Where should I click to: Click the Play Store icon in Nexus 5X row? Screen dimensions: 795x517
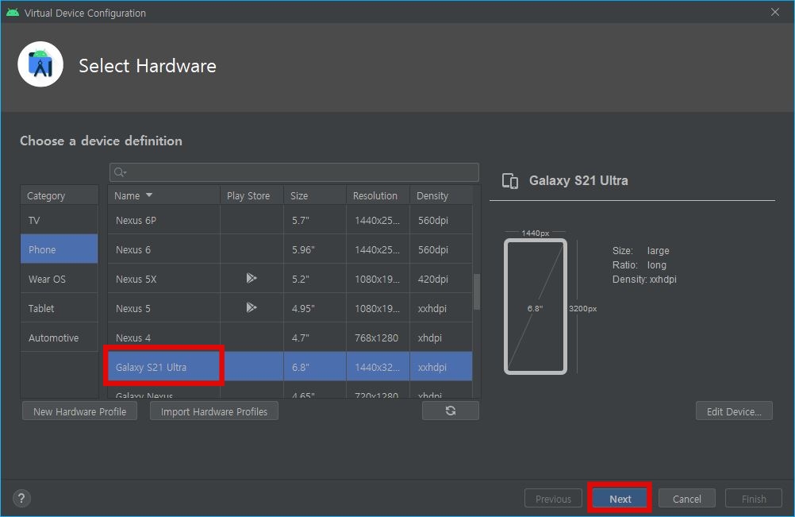coord(252,278)
